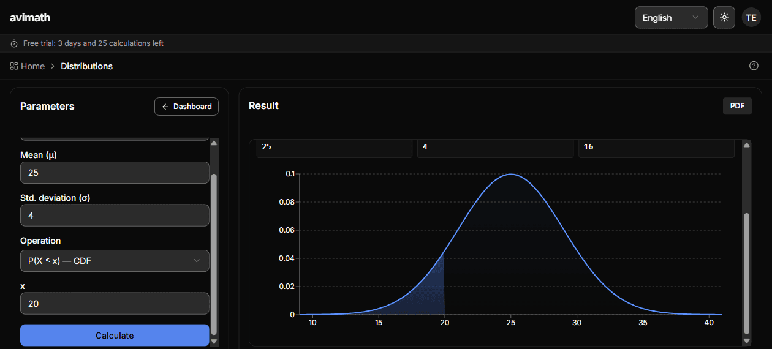Open the TE user avatar menu
Viewport: 772px width, 349px height.
pos(751,18)
